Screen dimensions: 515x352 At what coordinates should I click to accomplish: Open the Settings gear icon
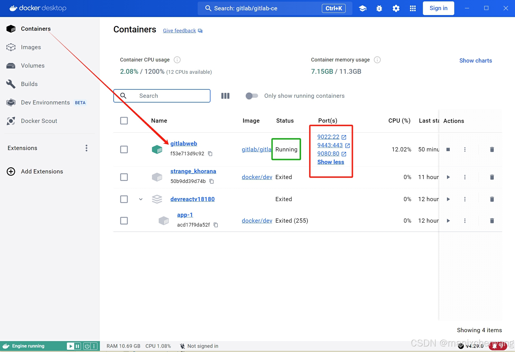(x=396, y=8)
